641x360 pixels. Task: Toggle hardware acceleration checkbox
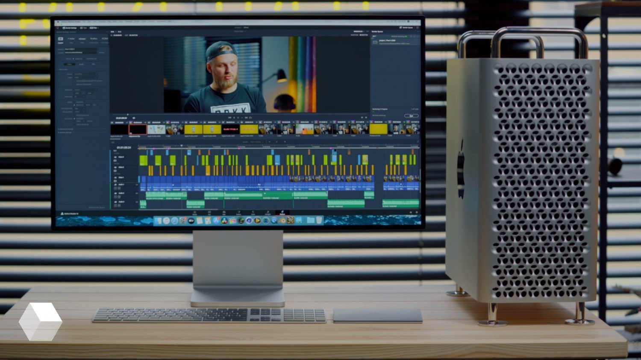coord(74,81)
